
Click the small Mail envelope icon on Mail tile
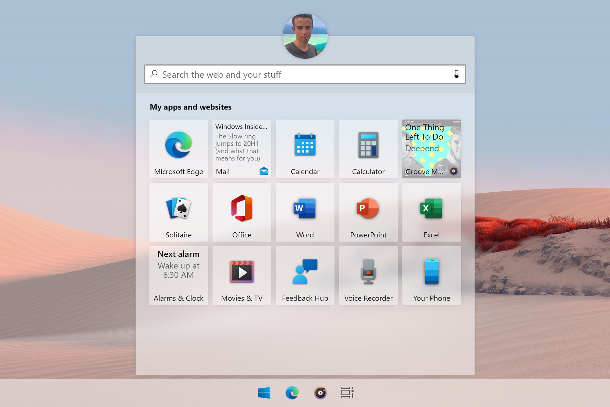click(264, 171)
